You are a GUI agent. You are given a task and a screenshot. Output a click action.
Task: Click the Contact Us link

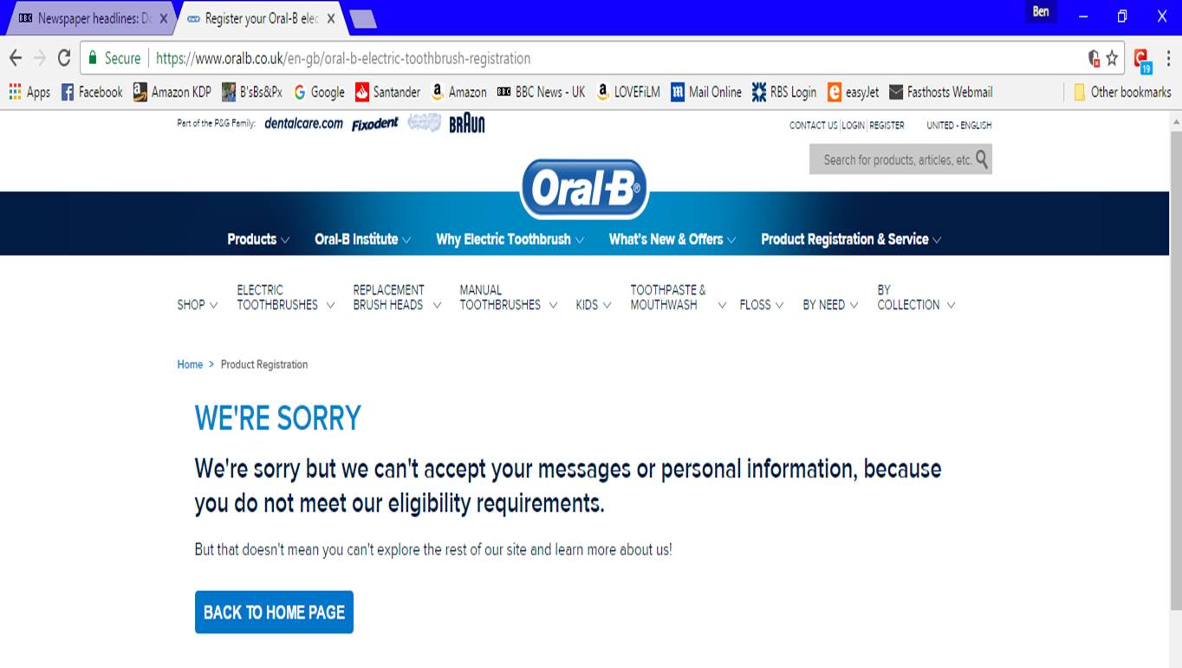pyautogui.click(x=813, y=126)
